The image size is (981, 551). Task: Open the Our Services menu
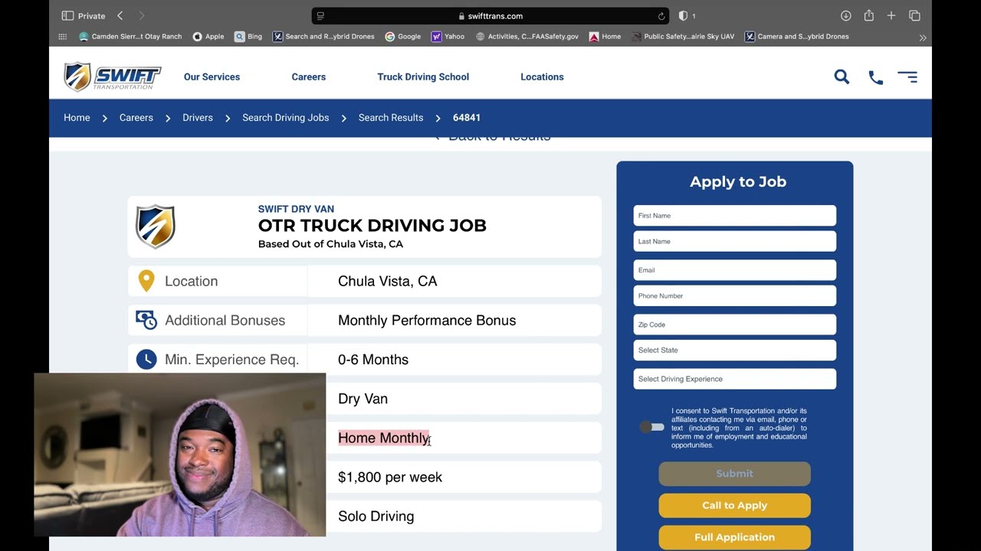(x=212, y=77)
